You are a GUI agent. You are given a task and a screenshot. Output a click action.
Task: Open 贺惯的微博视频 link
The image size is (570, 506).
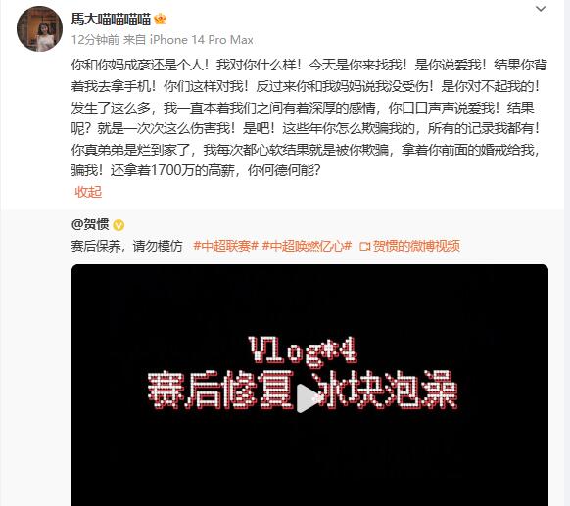(x=416, y=246)
